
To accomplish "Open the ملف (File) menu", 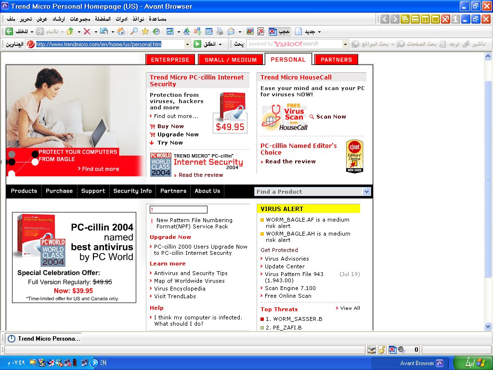I will coord(11,19).
